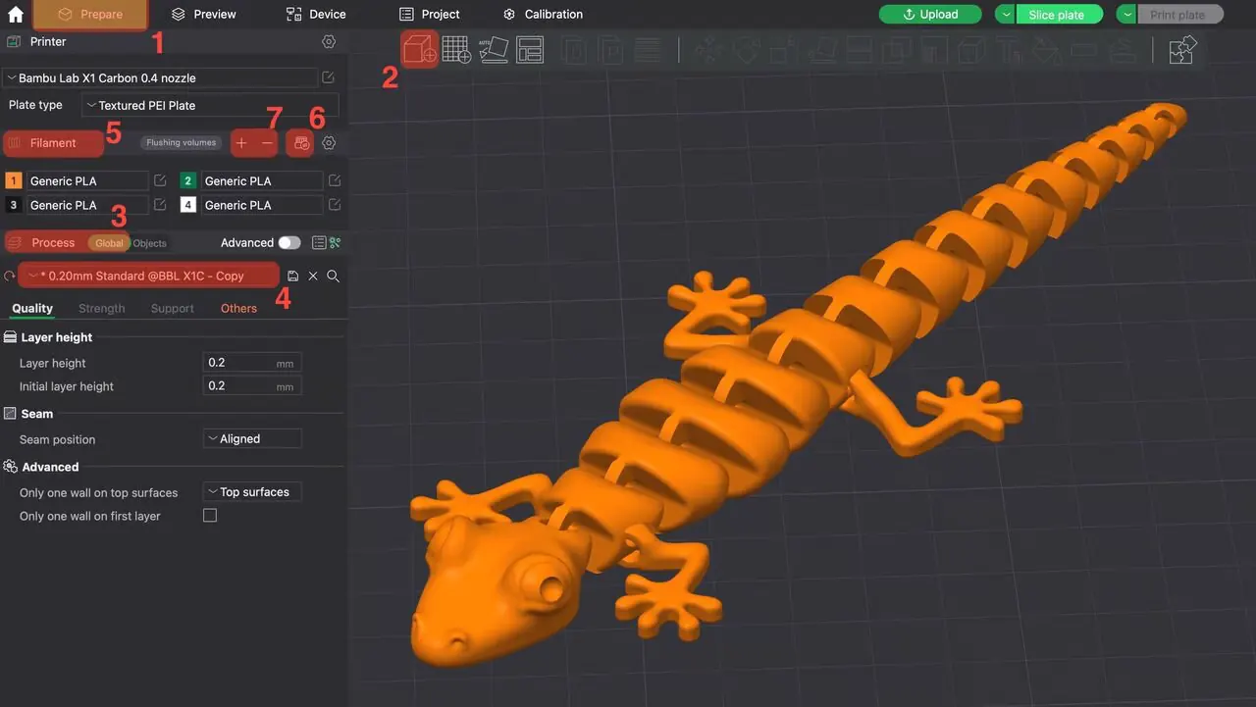Edit filament 1 preset icon
The width and height of the screenshot is (1256, 707).
coord(160,180)
